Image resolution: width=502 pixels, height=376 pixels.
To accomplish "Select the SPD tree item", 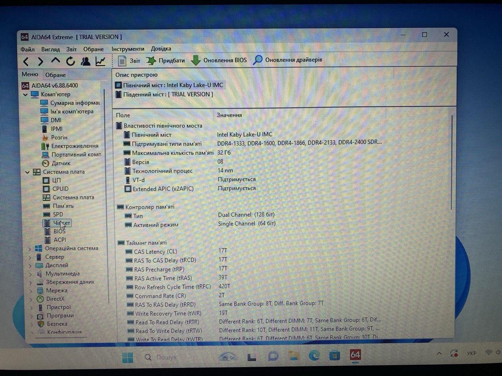I will 53,215.
